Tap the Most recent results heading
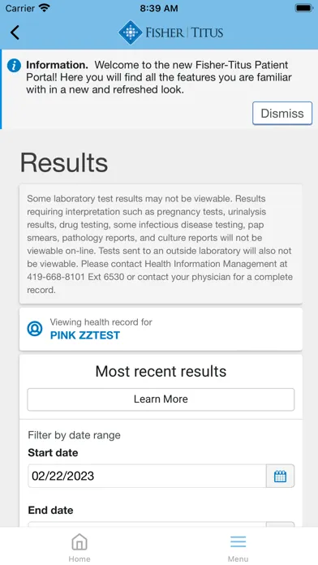318x565 pixels. tap(161, 372)
